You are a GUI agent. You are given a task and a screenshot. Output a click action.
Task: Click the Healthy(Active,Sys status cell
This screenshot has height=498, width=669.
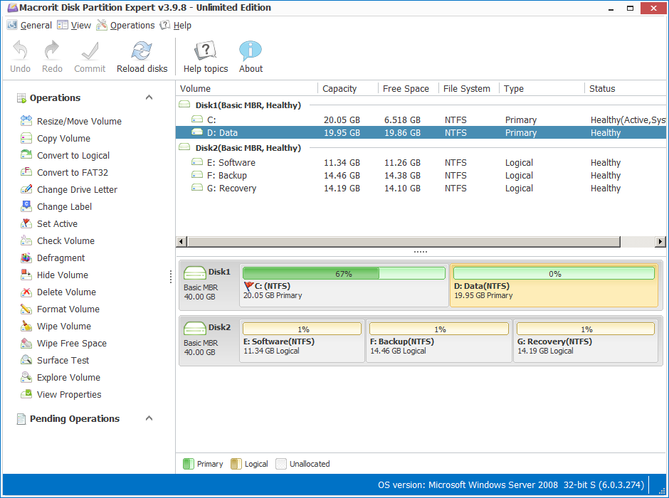tap(628, 120)
